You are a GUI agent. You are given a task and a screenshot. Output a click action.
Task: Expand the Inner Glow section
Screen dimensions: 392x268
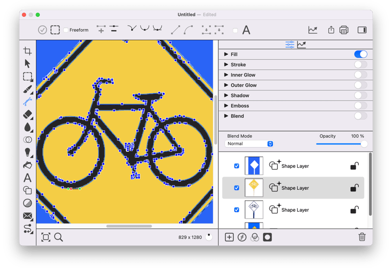226,75
